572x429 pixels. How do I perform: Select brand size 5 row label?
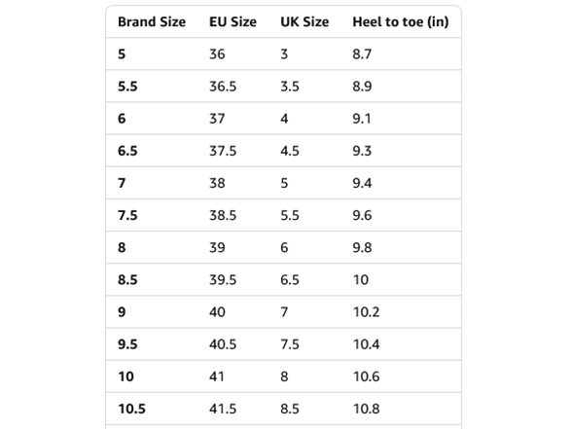[x=122, y=54]
